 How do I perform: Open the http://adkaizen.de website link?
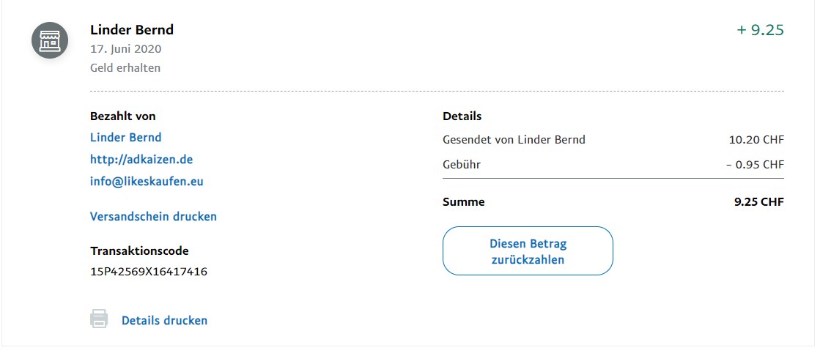click(x=141, y=159)
